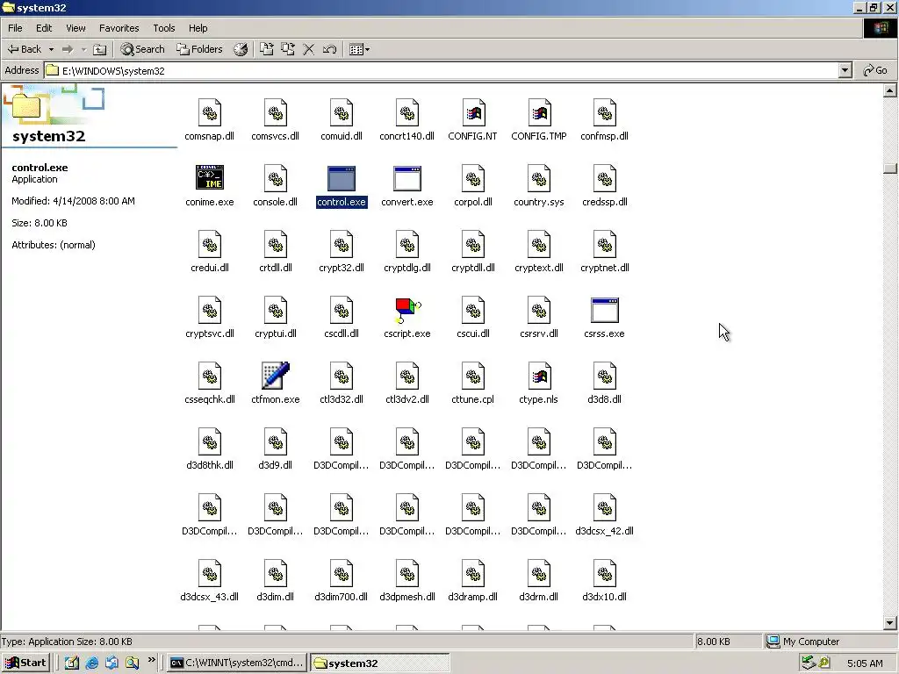Undo the last action in toolbar
899x674 pixels.
click(330, 49)
